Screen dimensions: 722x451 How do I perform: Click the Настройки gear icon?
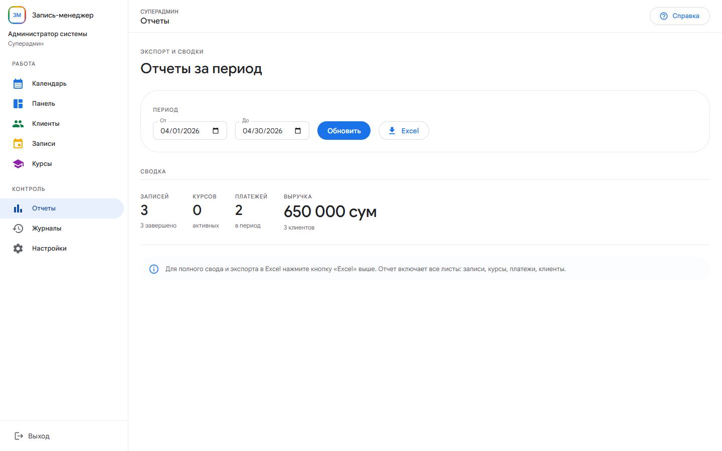pos(18,249)
